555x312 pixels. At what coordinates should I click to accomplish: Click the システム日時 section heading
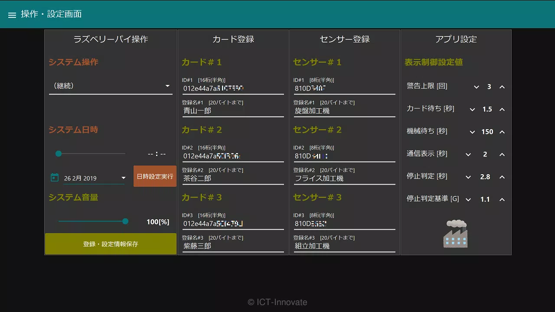[x=73, y=130]
